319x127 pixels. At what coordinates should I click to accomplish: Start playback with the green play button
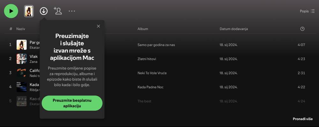[x=11, y=11]
